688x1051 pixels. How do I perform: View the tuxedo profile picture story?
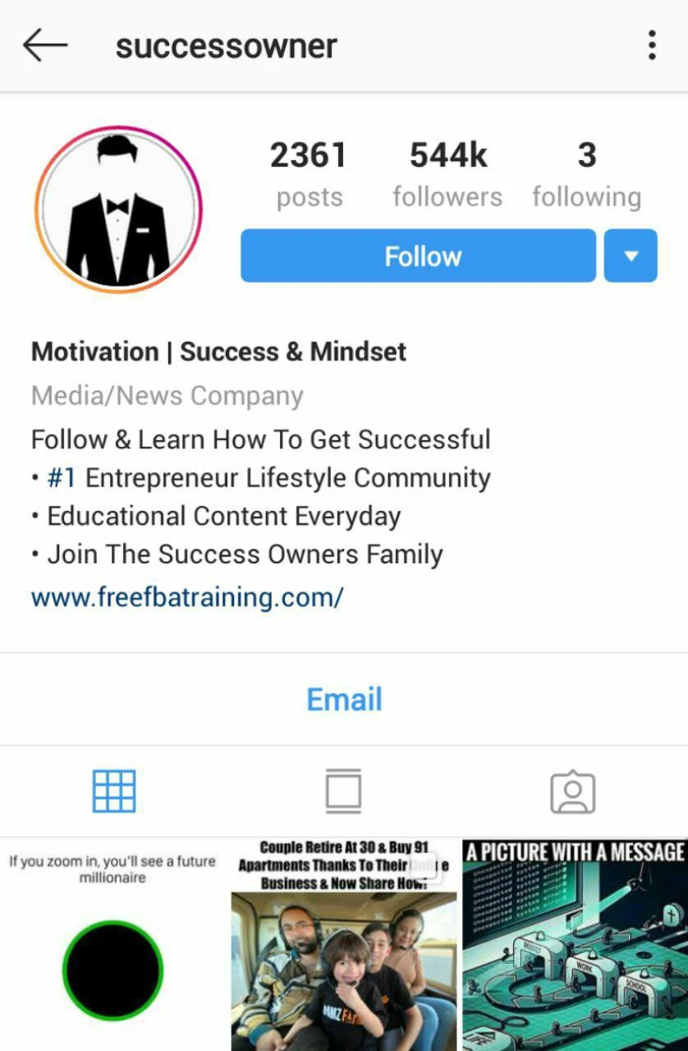[118, 209]
